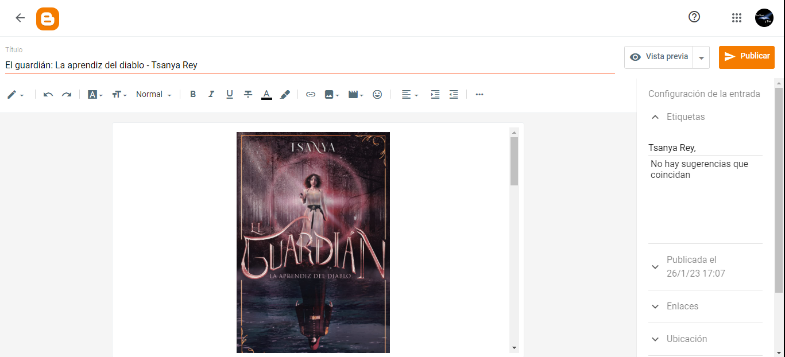785x357 pixels.
Task: Open the Google apps grid
Action: tap(737, 18)
